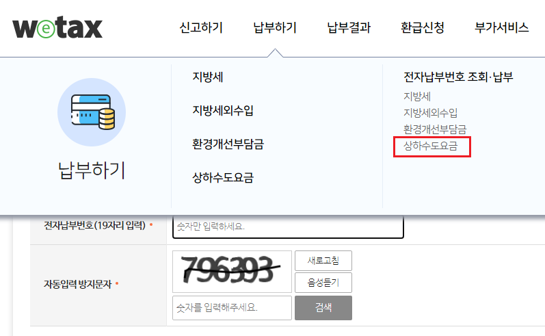
Task: Click the 새로고침 captcha refresh button
Action: click(323, 261)
